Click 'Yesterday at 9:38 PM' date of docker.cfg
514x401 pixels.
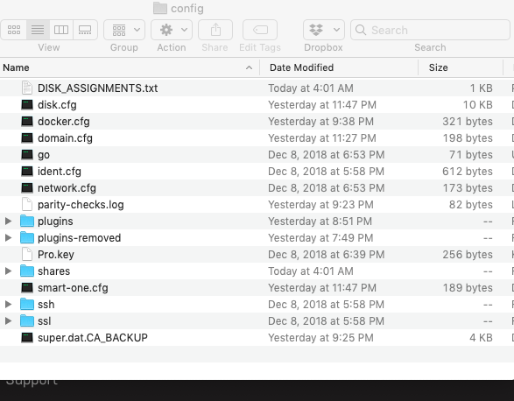pyautogui.click(x=321, y=122)
